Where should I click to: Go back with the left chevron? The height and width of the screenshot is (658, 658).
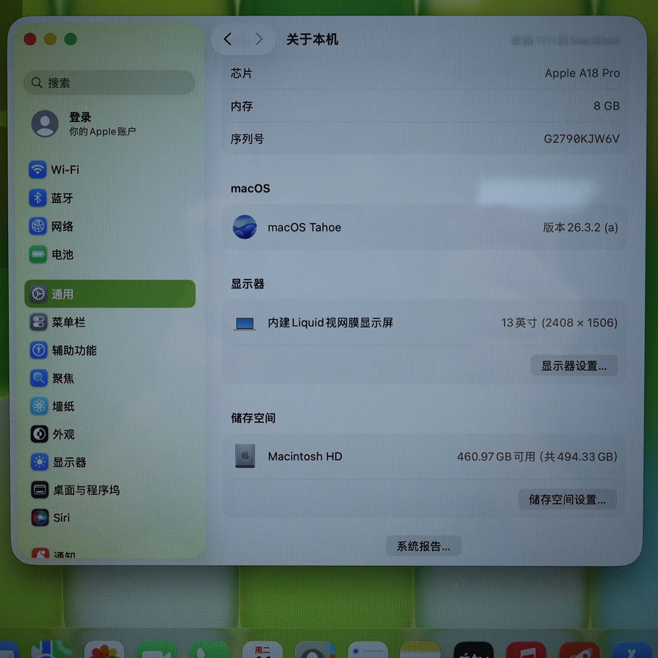tap(228, 40)
